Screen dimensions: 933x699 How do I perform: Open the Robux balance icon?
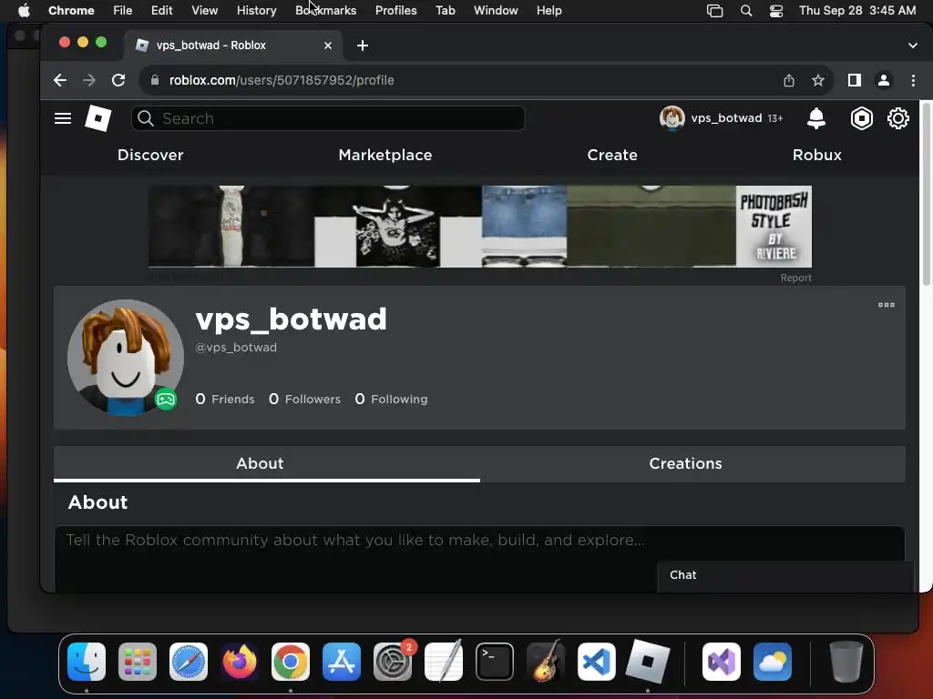[x=861, y=118]
